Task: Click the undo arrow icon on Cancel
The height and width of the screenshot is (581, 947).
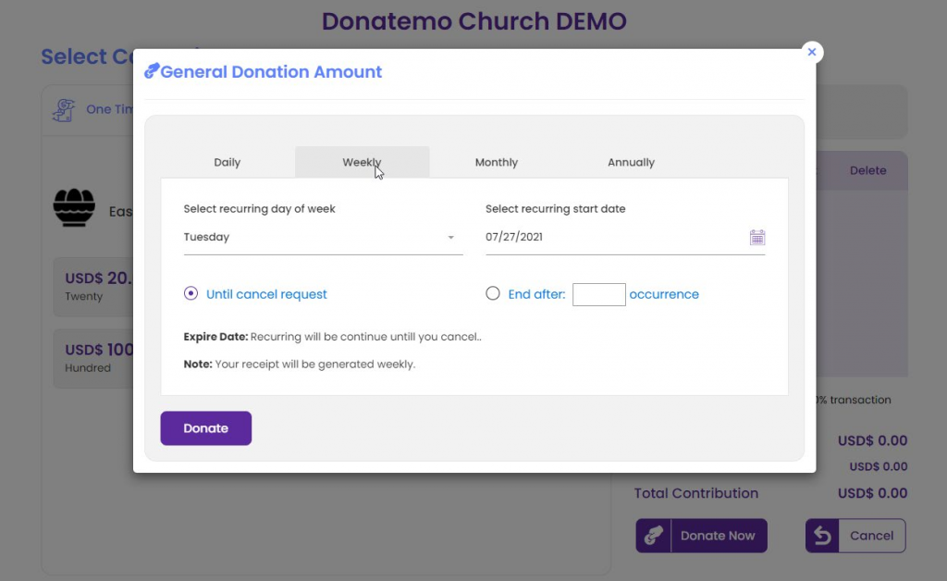Action: tap(823, 536)
